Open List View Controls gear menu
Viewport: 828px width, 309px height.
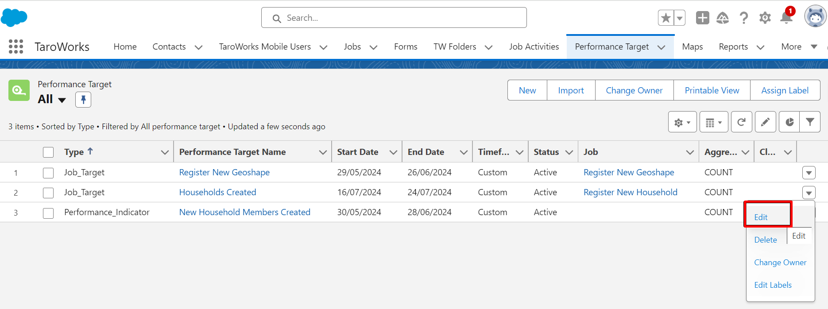coord(682,122)
